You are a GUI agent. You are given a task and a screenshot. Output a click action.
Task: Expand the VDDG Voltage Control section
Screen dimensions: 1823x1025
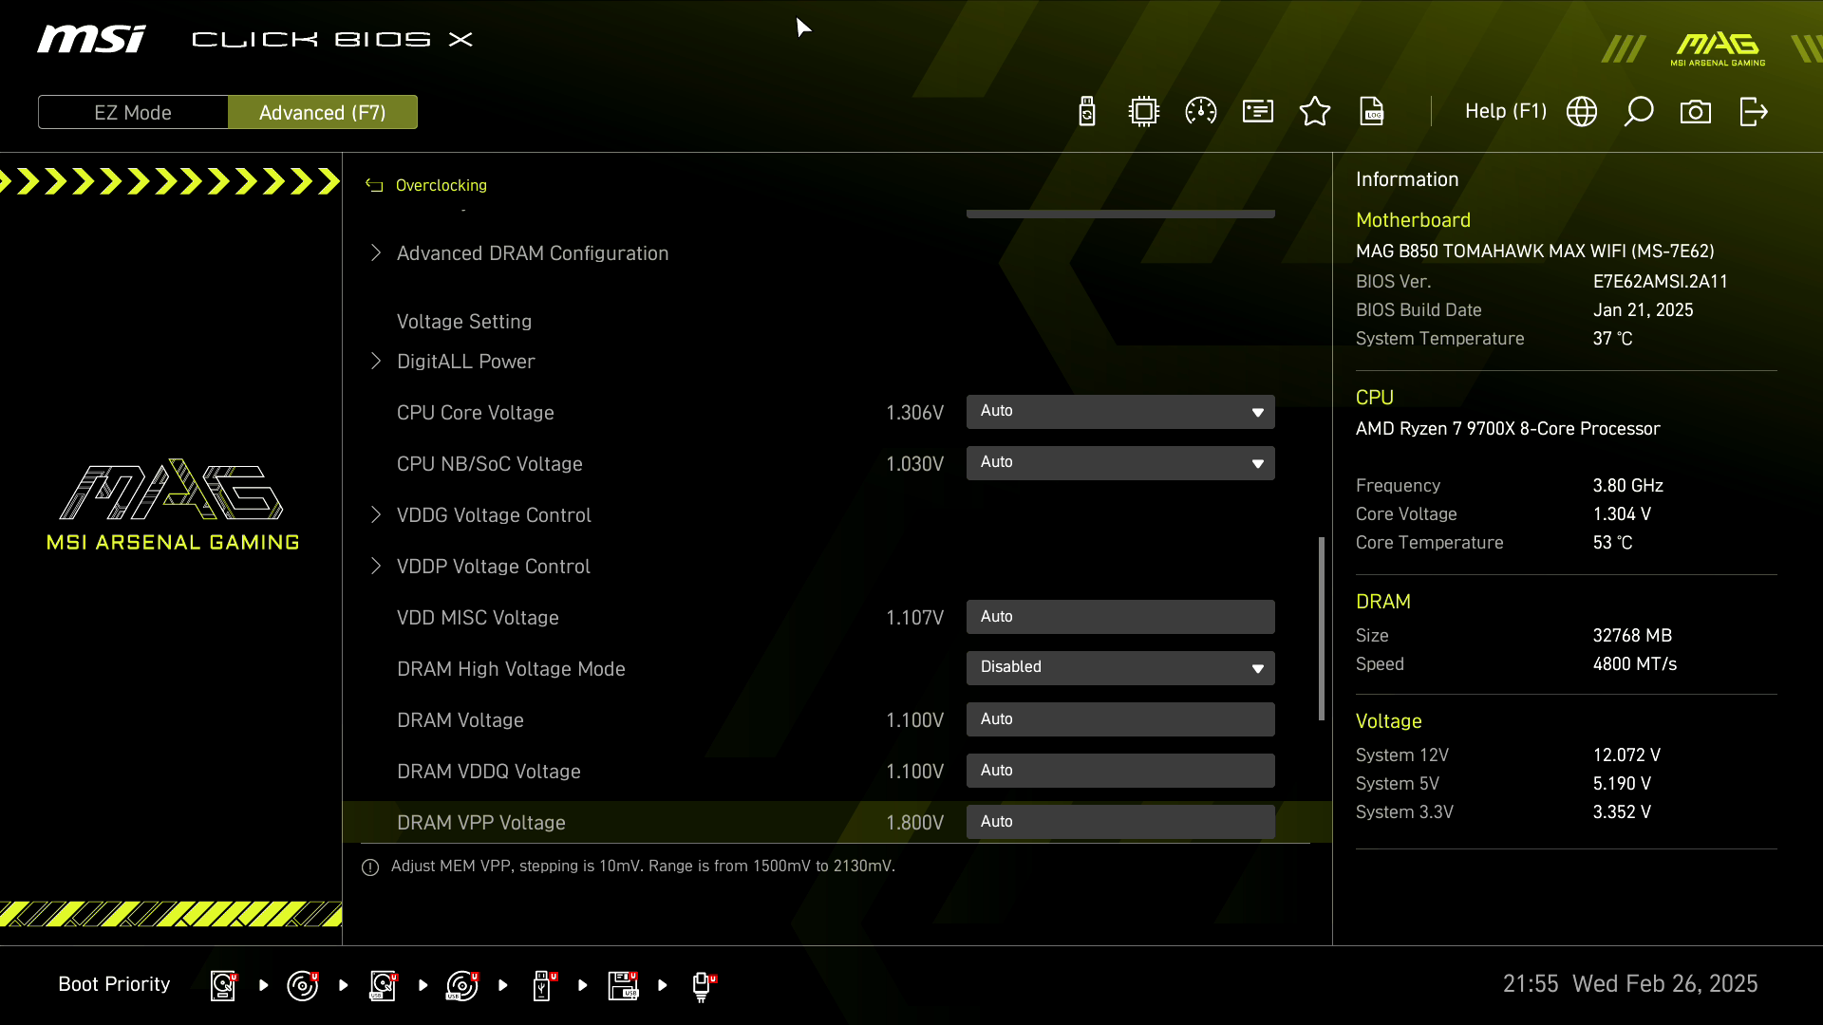click(x=493, y=515)
